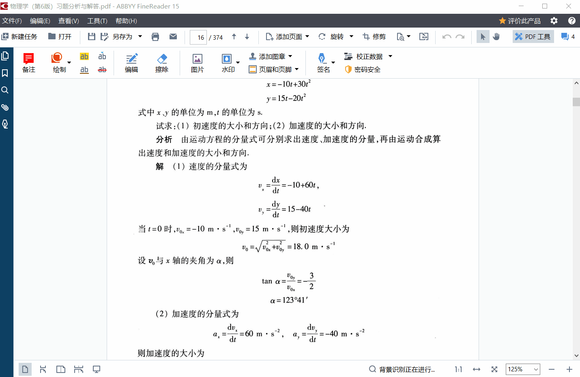580x377 pixels.
Task: Open the Edit (编辑) tool
Action: pyautogui.click(x=131, y=63)
